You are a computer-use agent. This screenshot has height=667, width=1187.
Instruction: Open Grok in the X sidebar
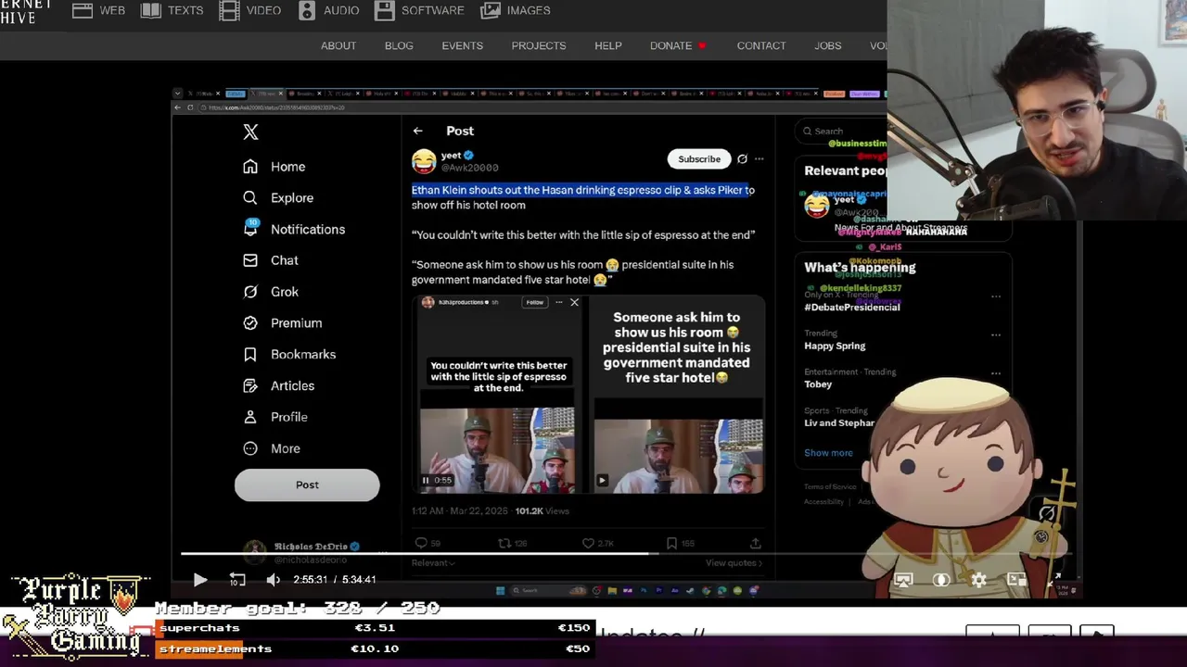point(270,292)
